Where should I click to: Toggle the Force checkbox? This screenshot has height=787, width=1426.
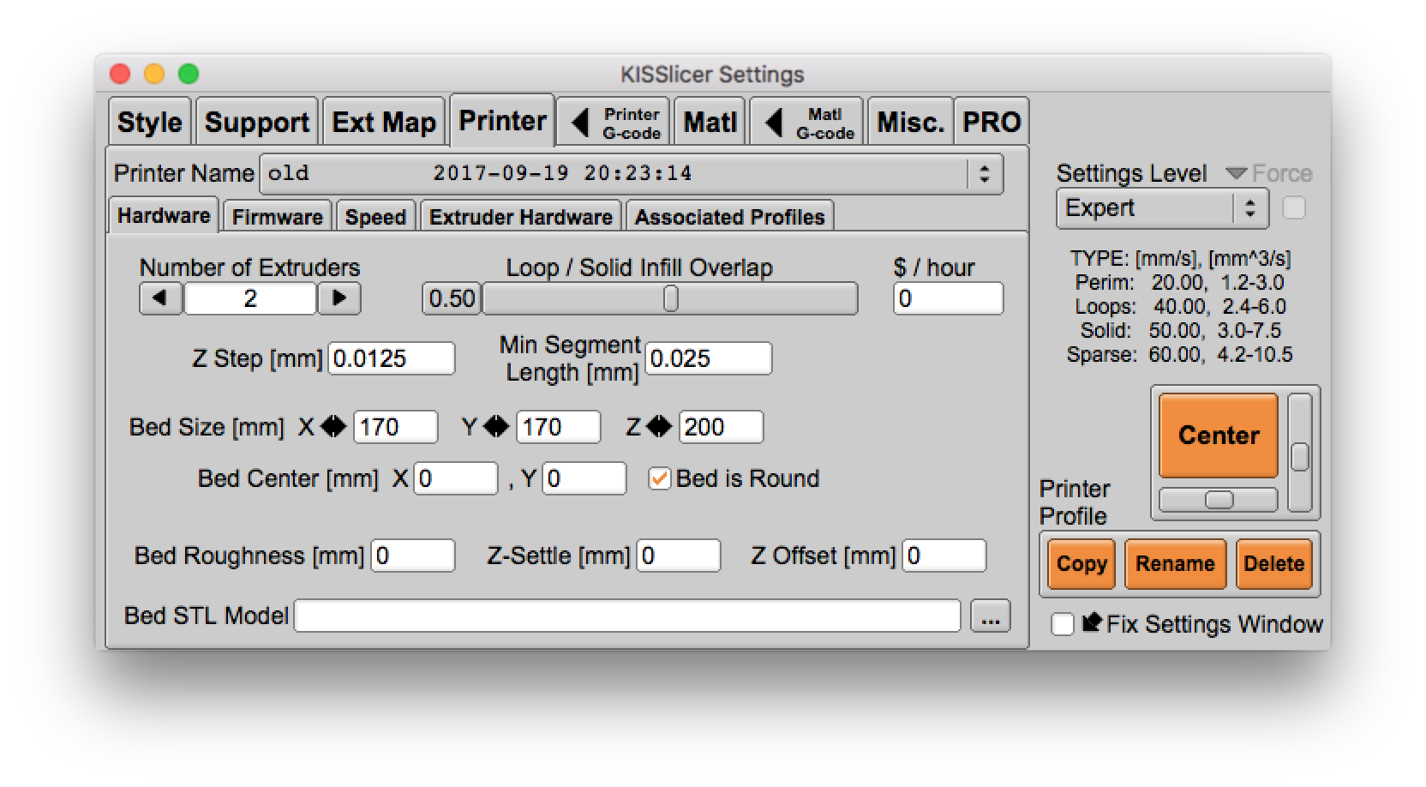[x=1293, y=208]
